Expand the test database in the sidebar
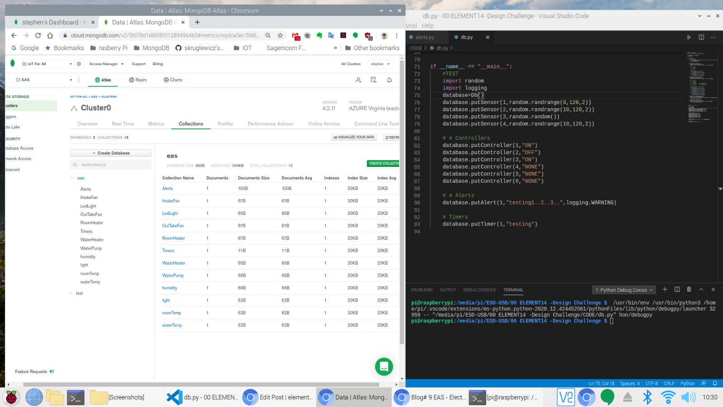This screenshot has height=407, width=723. (71, 293)
